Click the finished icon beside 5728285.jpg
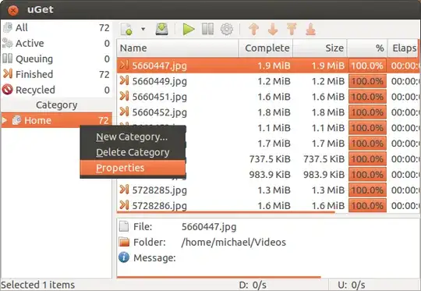The width and height of the screenshot is (421, 291). click(x=124, y=190)
